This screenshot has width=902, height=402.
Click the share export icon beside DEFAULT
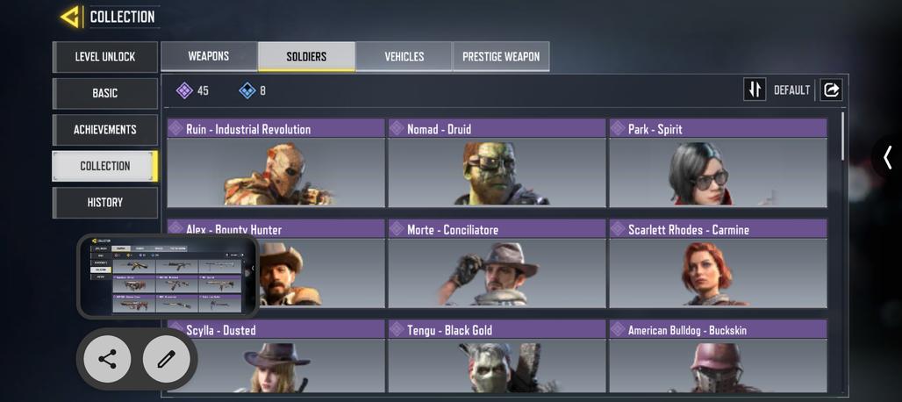pos(831,90)
